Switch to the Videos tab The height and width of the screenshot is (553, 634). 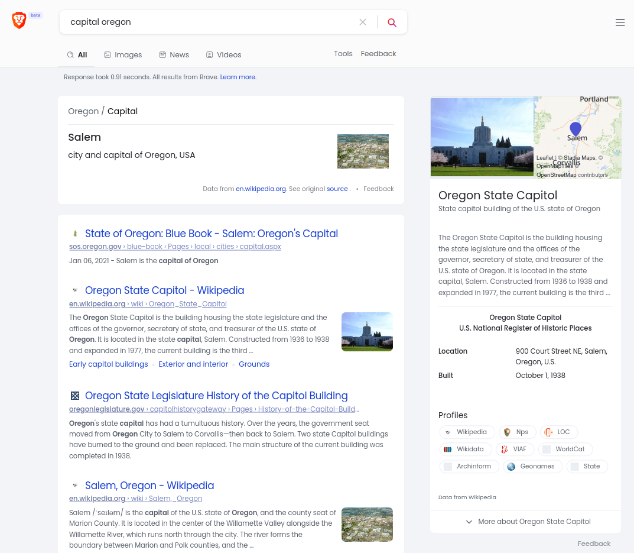pos(223,54)
